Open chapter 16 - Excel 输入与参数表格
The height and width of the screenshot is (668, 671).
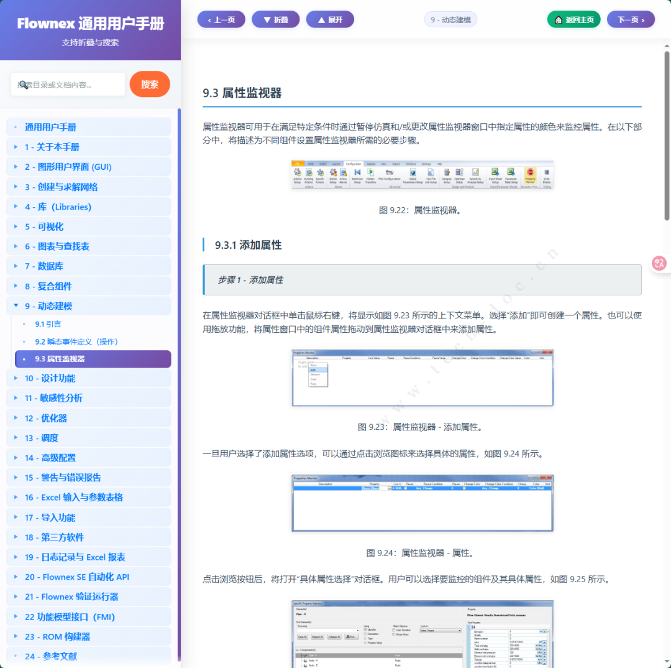tap(89, 498)
